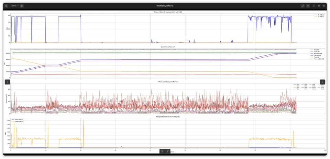
Task: Zoom out using the magnifier minus icon
Action: click(x=6, y=6)
